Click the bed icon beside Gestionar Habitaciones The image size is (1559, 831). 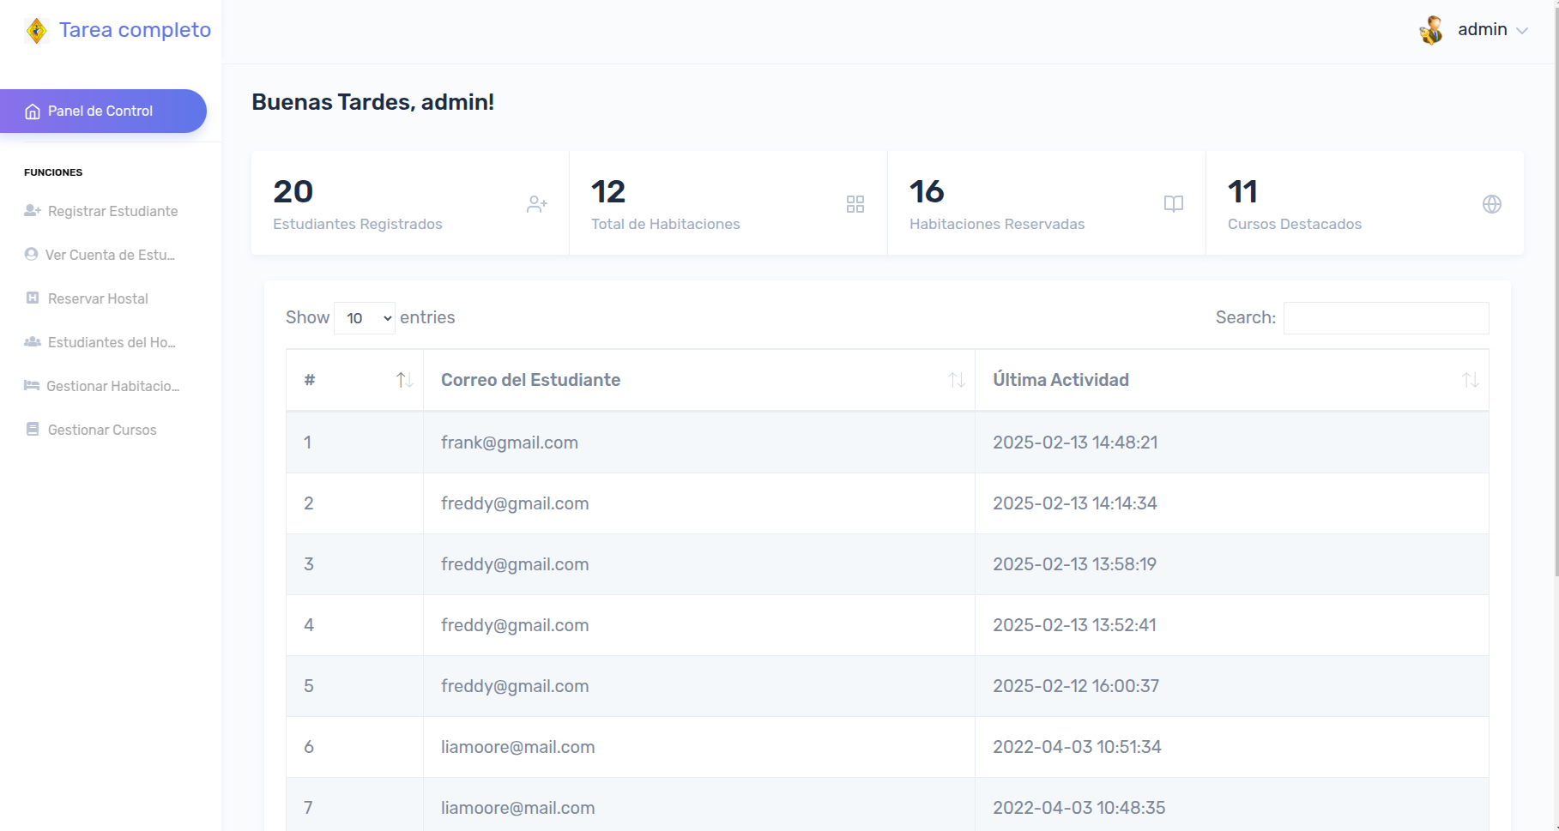tap(32, 386)
